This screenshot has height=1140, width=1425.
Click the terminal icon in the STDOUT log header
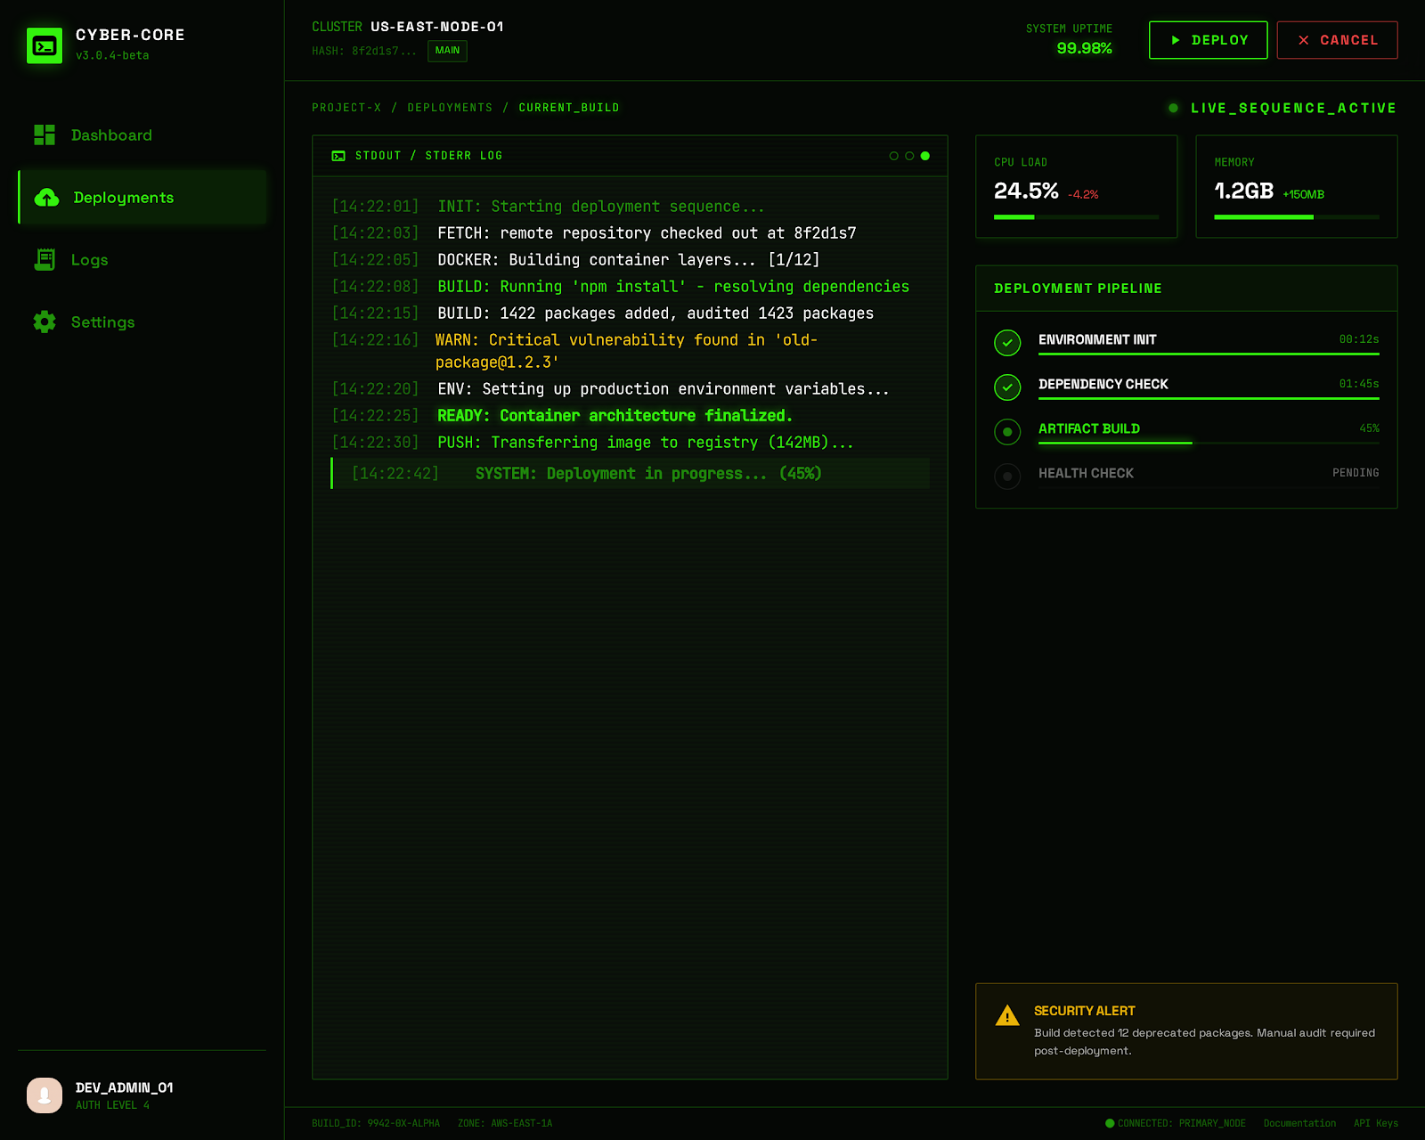[338, 155]
